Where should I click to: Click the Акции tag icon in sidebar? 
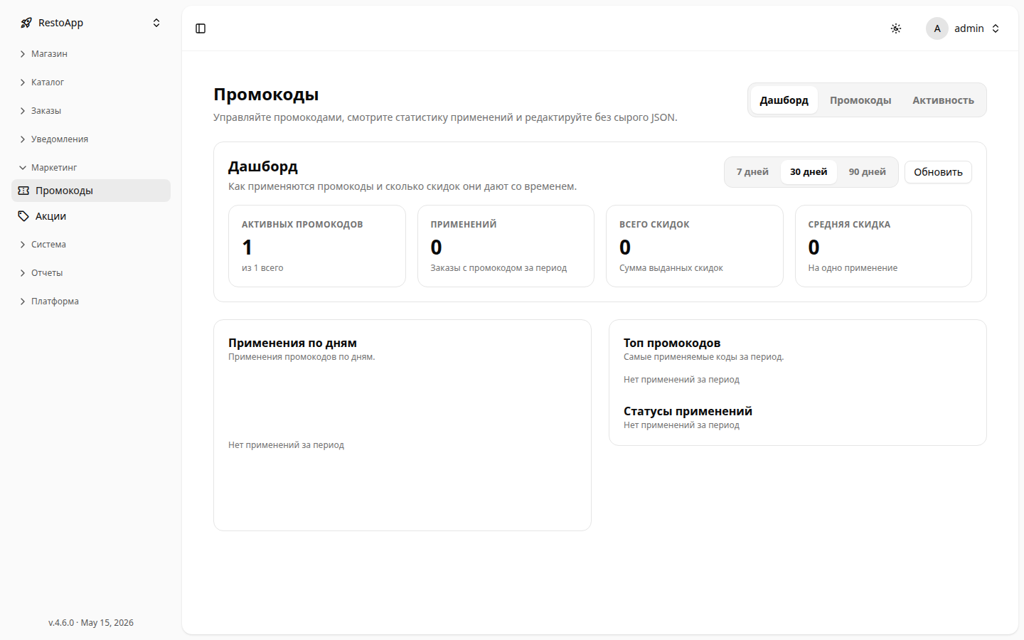[x=23, y=216]
